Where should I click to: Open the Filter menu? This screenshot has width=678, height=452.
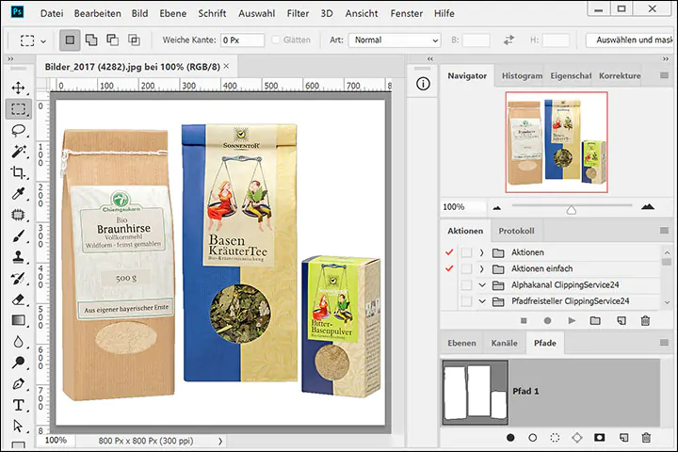tap(298, 14)
